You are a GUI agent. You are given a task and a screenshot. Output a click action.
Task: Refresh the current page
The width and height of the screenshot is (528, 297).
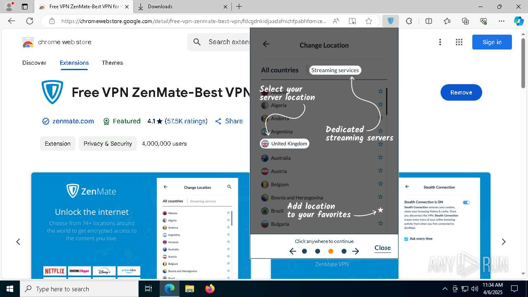pyautogui.click(x=30, y=21)
